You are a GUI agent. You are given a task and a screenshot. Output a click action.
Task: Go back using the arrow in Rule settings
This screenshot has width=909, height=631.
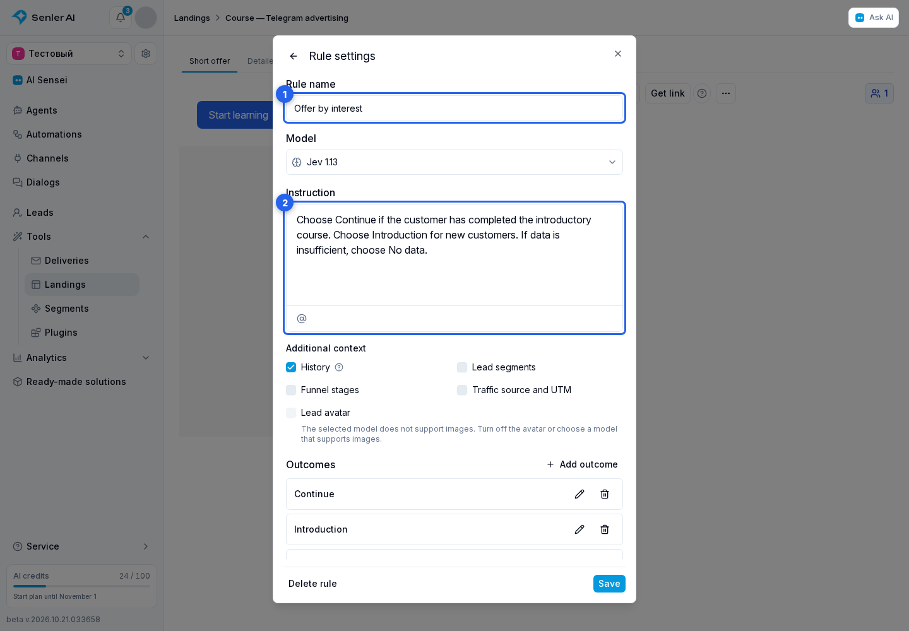[294, 56]
